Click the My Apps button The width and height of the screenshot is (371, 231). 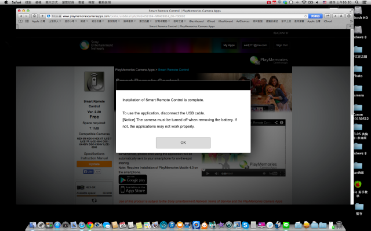[229, 45]
